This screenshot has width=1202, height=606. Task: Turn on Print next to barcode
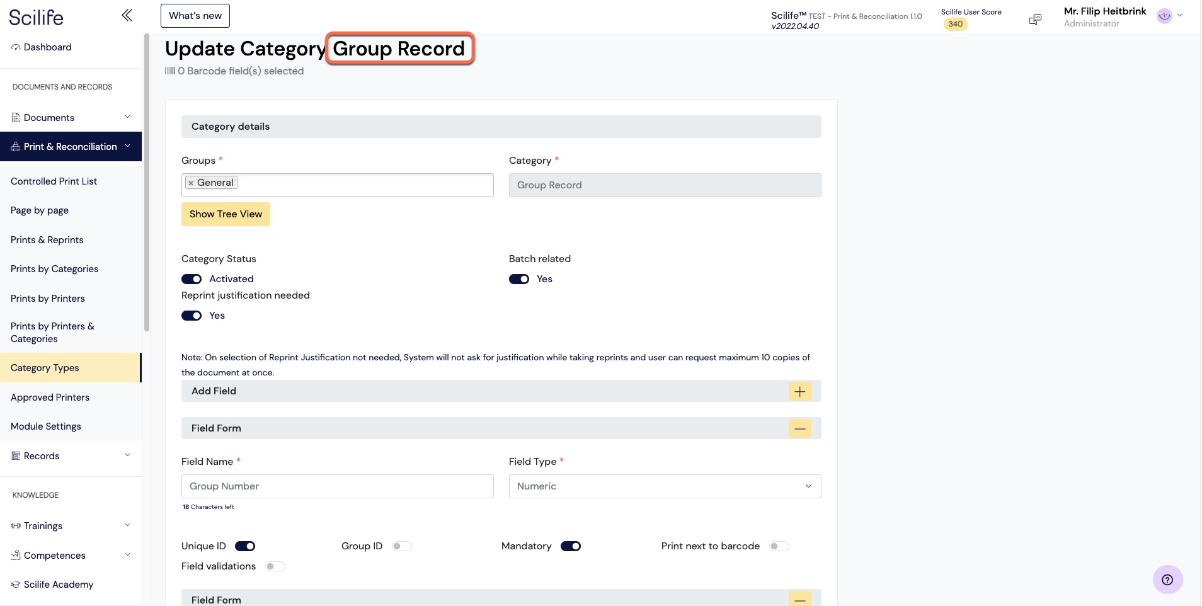[x=779, y=546]
